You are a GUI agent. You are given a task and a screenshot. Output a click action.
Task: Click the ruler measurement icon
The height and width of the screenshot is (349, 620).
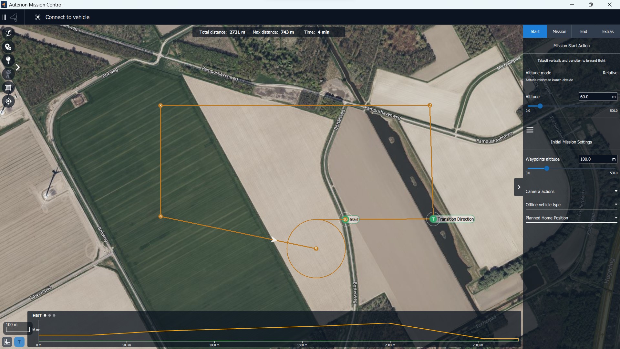point(7,342)
